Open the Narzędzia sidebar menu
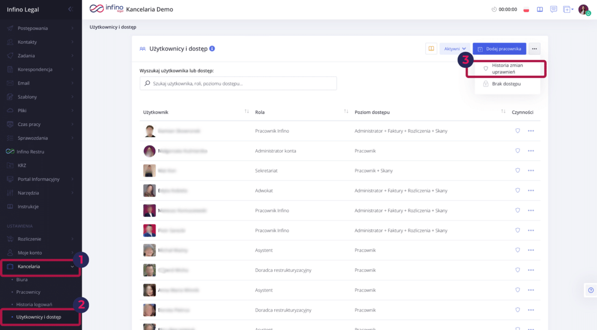Viewport: 597px width, 330px height. coord(41,193)
